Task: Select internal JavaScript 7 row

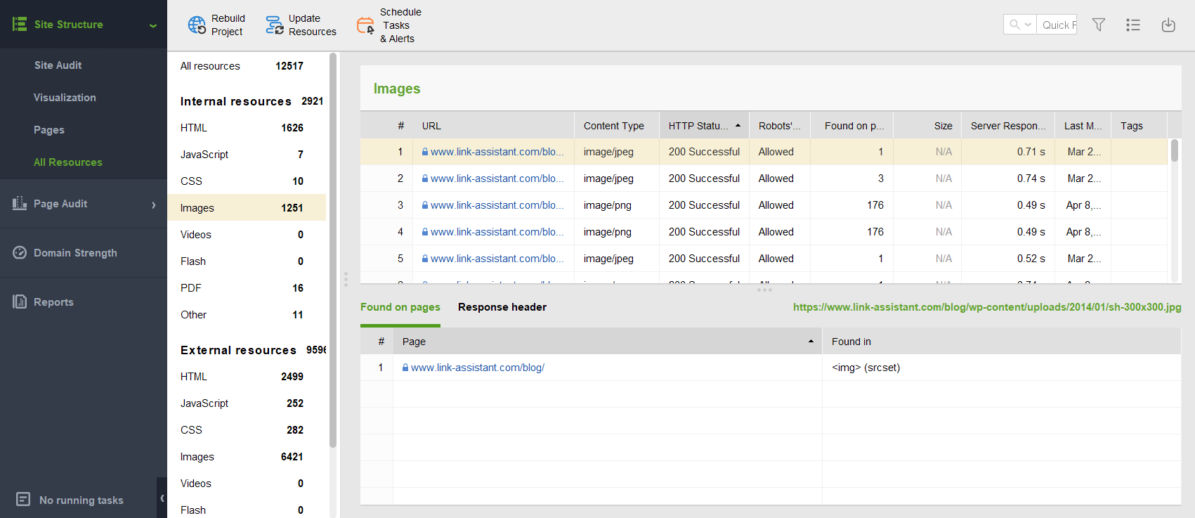Action: 247,155
